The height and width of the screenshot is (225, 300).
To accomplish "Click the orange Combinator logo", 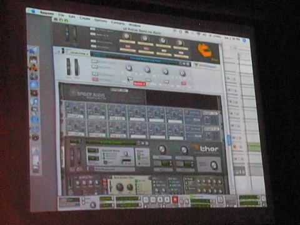I will (206, 51).
